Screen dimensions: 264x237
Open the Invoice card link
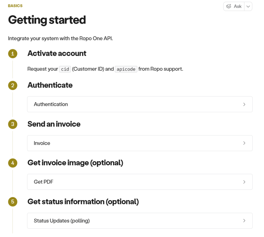point(42,143)
